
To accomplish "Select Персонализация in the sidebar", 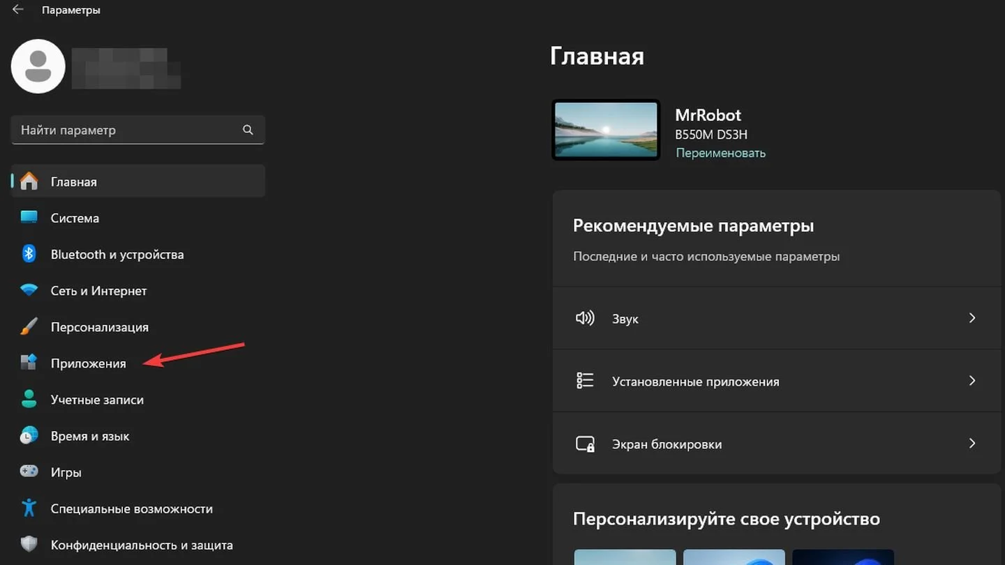I will point(138,326).
